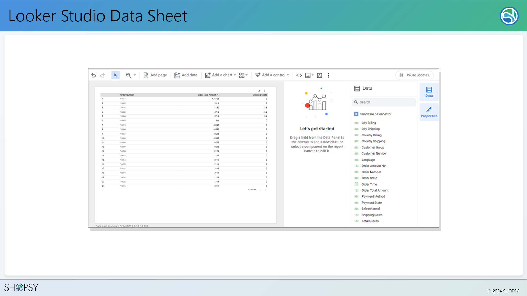Screen dimensions: 527x296
Task: Select the zoom level icon
Action: (x=129, y=75)
